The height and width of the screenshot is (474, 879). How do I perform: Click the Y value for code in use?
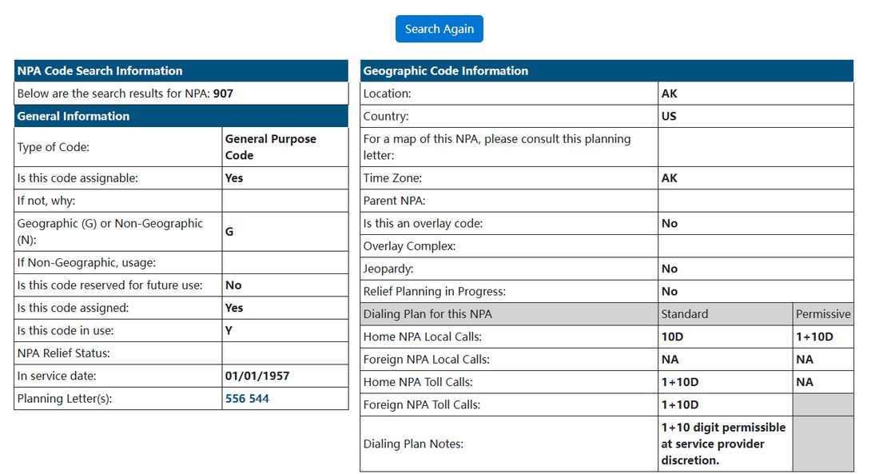pos(229,330)
